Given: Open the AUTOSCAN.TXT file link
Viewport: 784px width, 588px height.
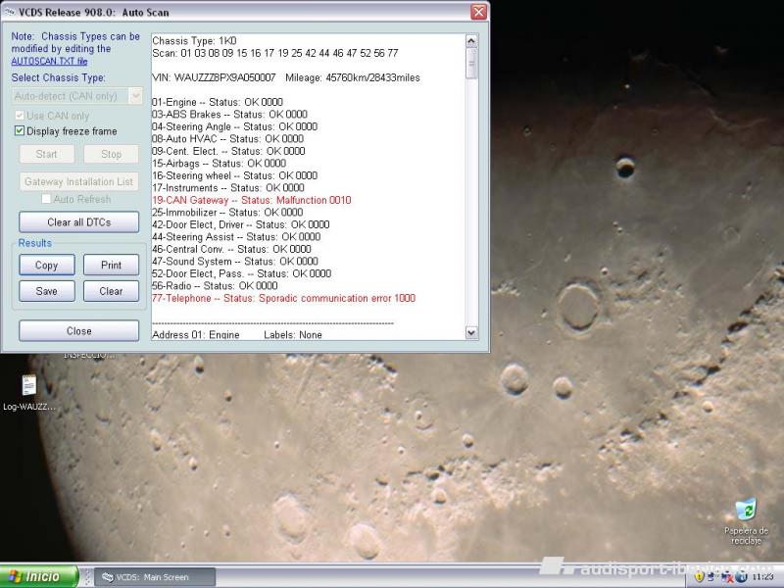Looking at the screenshot, I should 50,61.
